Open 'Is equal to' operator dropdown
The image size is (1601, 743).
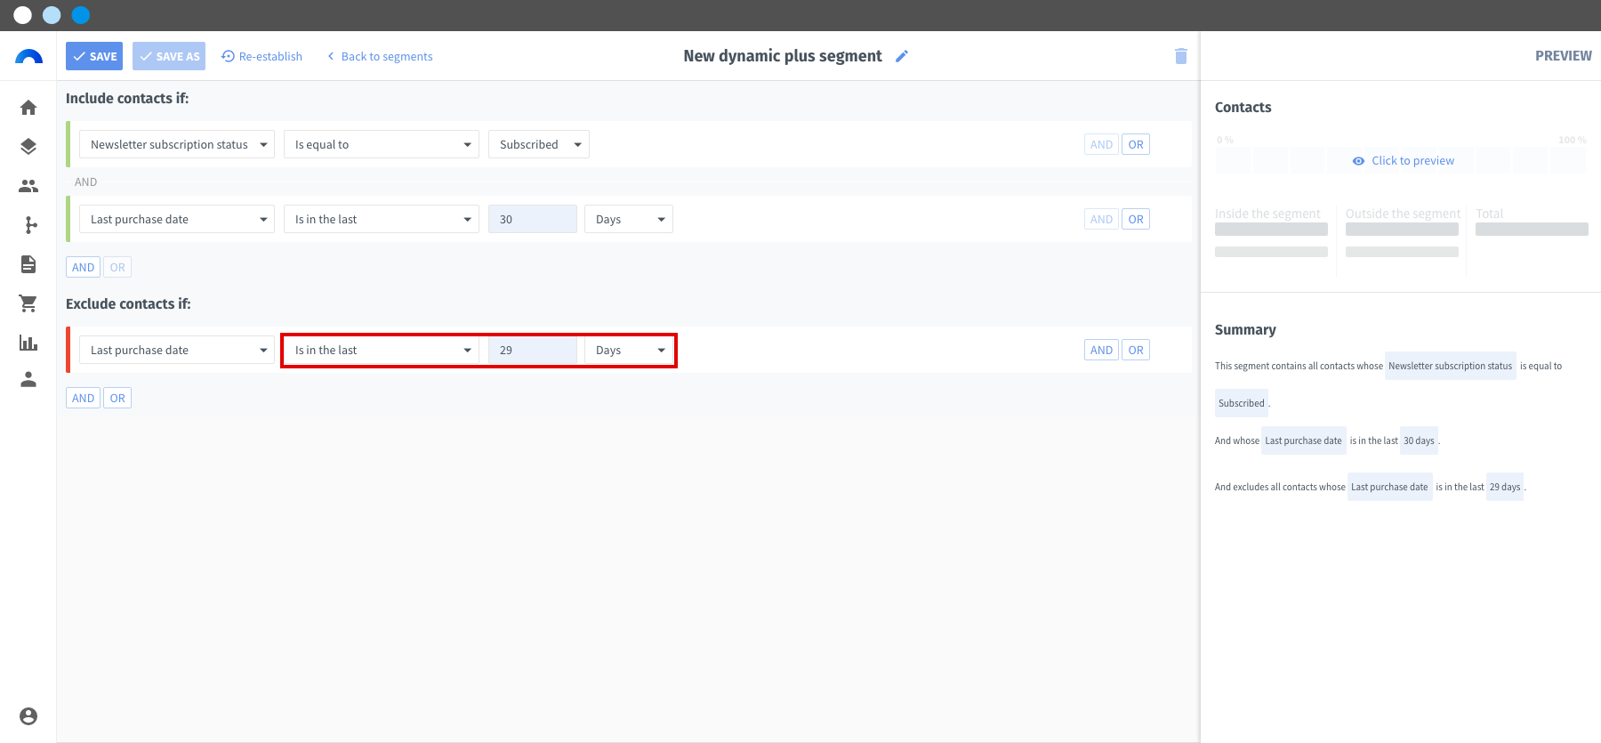point(382,144)
